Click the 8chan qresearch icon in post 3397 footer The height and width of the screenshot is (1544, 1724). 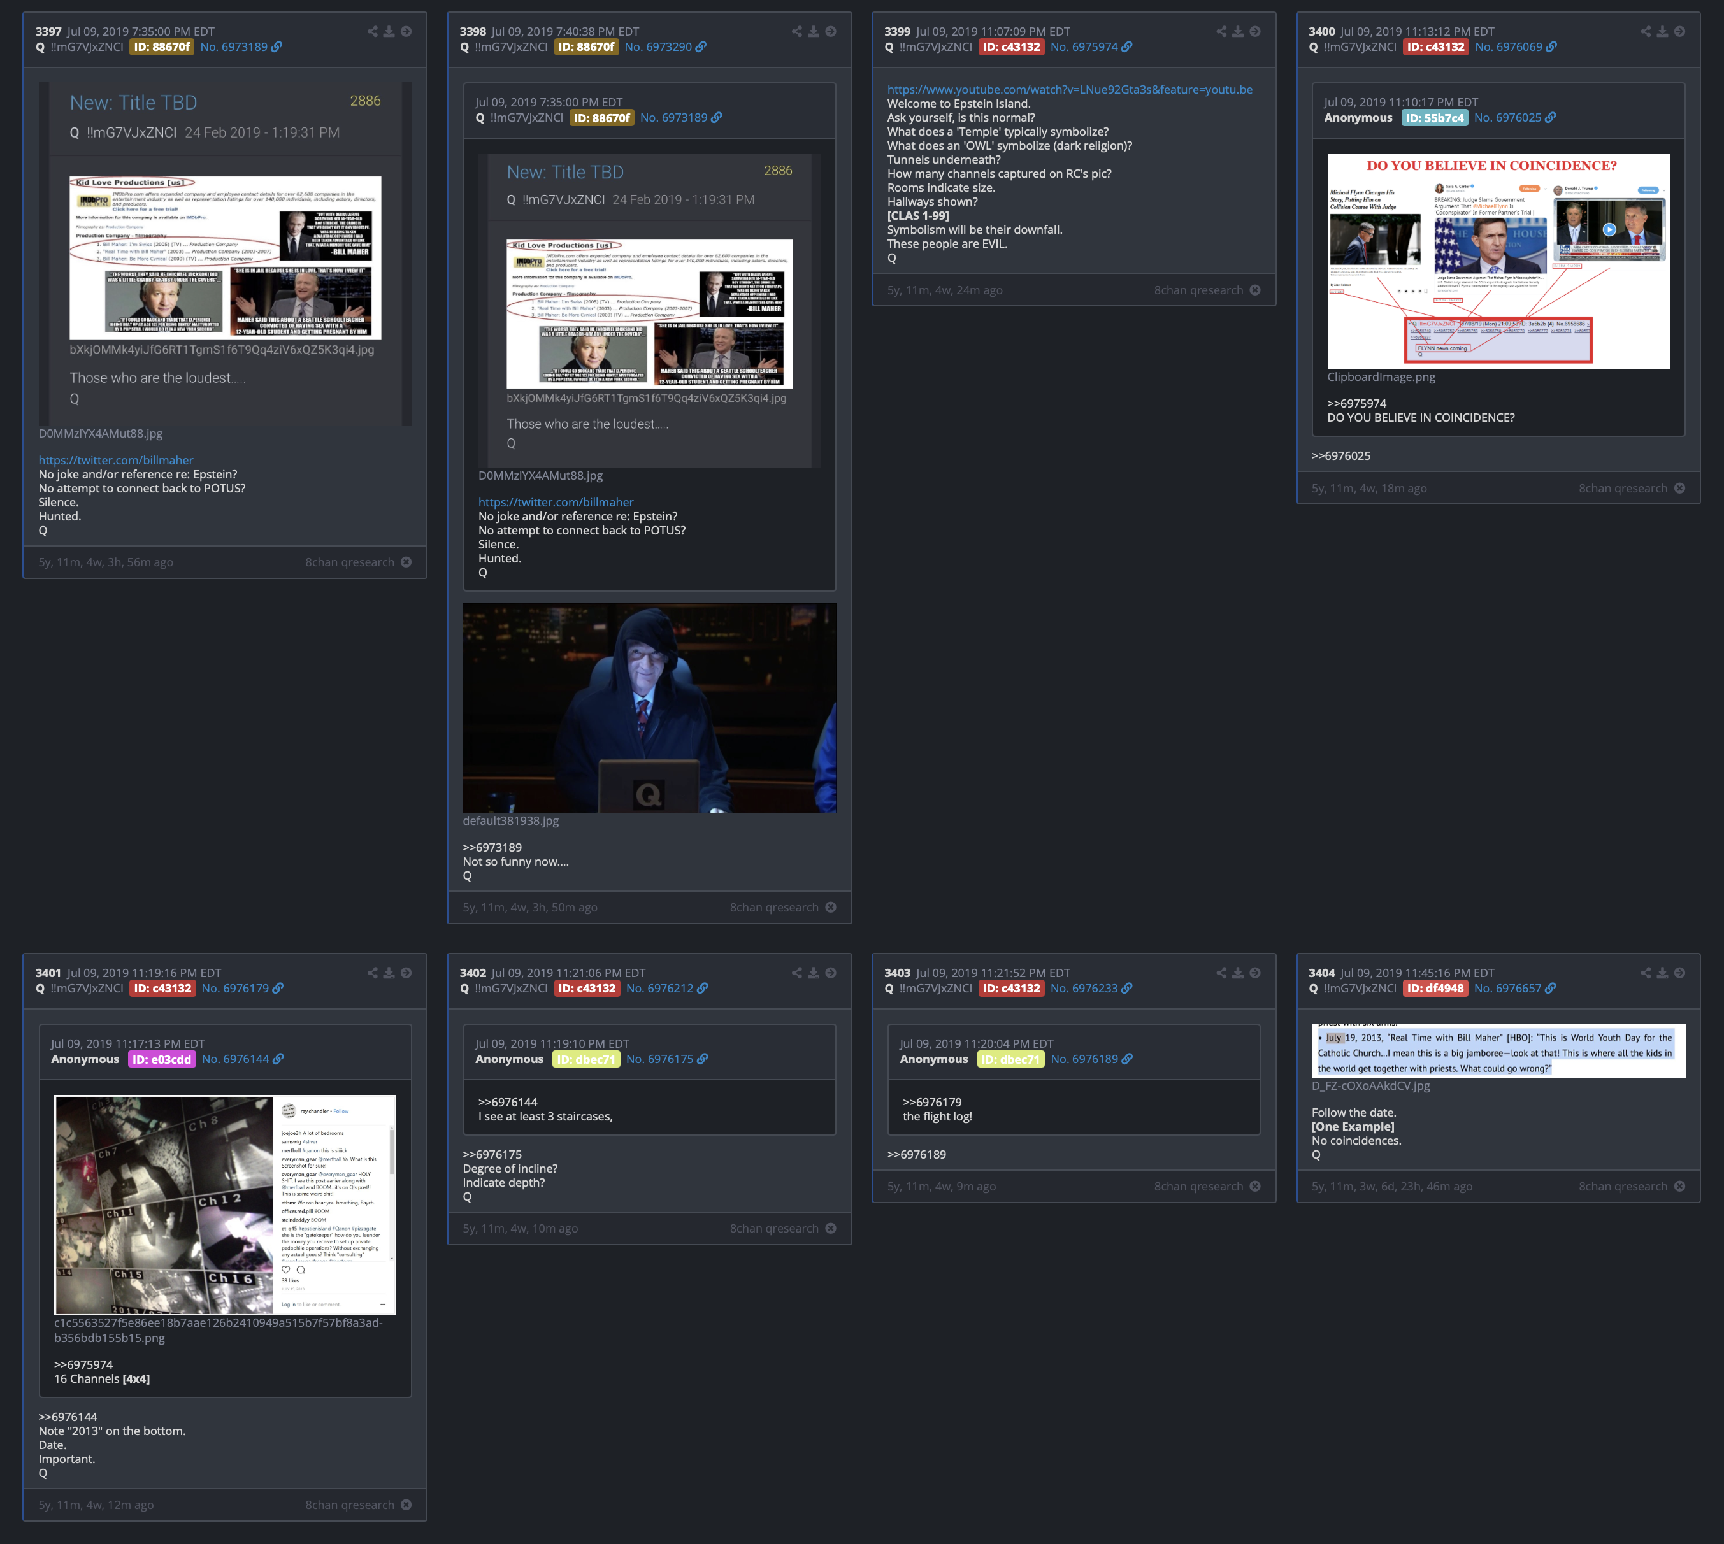[x=406, y=562]
